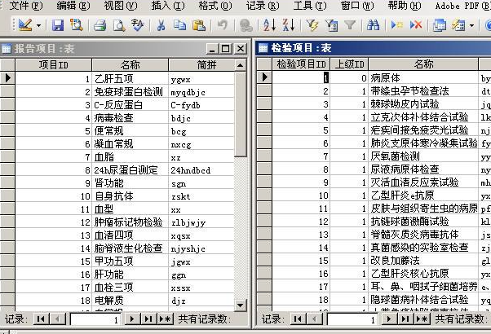Viewport: 491px width, 334px height.
Task: Select the 厌氧菌检测 cell
Action: click(423, 156)
